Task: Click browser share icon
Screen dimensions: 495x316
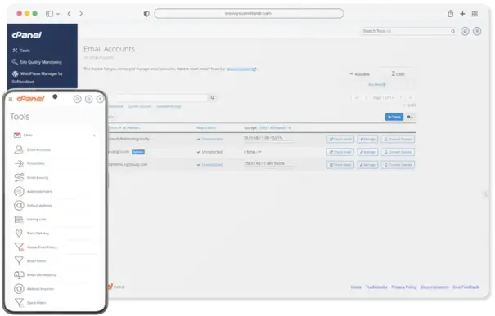Action: (451, 14)
